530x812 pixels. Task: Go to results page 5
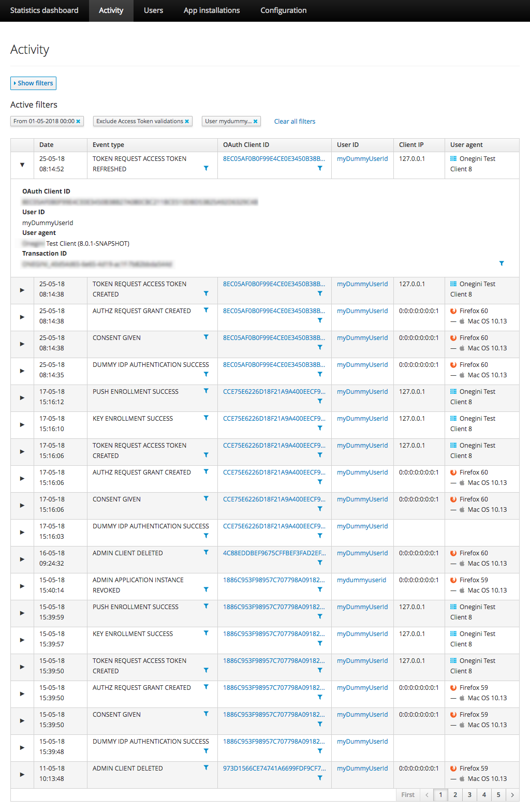pos(498,794)
